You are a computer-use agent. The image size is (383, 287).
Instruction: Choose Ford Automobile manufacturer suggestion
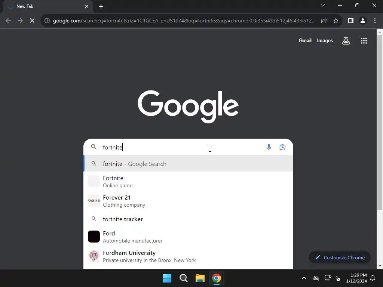click(x=189, y=237)
